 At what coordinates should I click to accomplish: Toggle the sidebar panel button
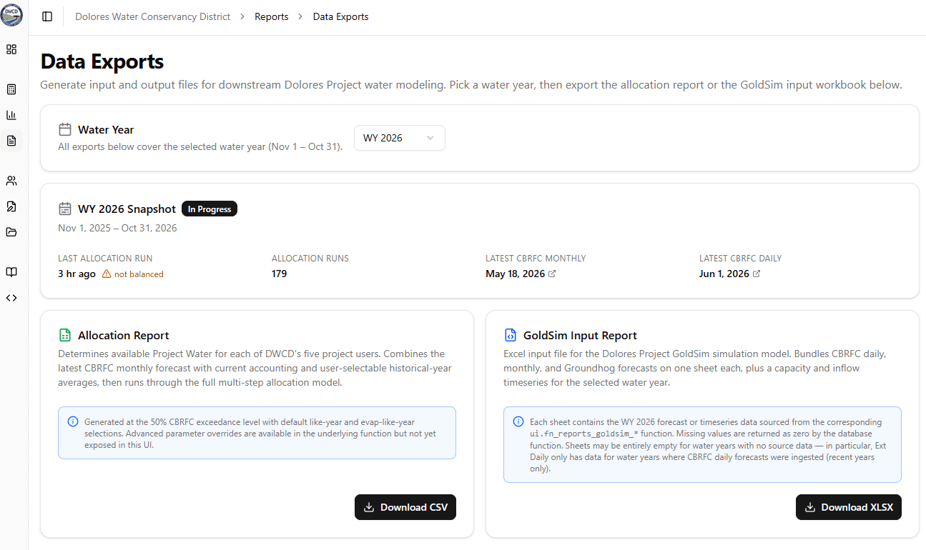[47, 16]
